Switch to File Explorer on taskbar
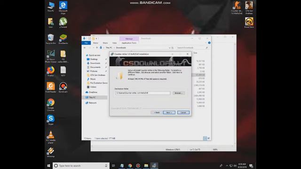 [x=146, y=166]
